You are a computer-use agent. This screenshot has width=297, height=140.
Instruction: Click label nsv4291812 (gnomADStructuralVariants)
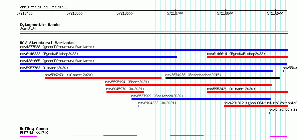[260, 103]
